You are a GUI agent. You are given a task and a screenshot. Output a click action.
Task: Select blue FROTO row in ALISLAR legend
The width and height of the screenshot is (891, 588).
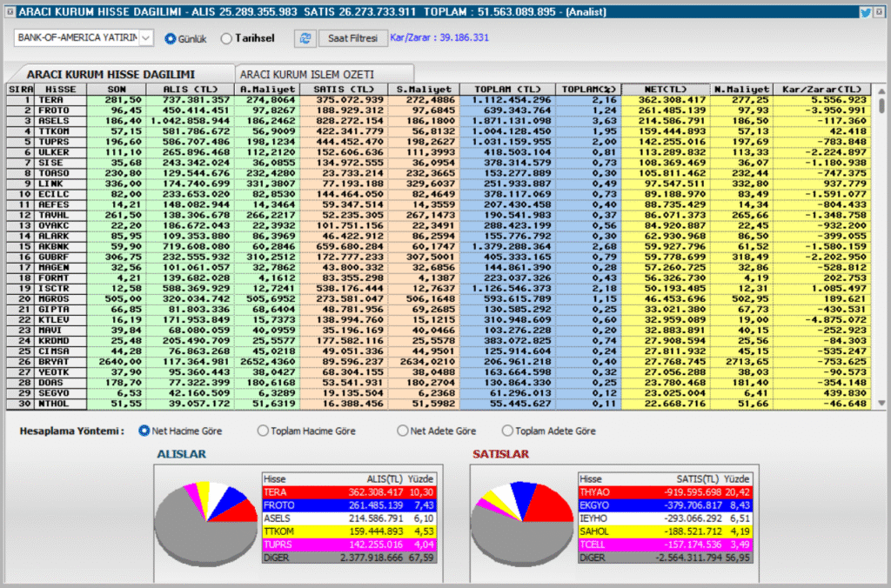(x=350, y=504)
